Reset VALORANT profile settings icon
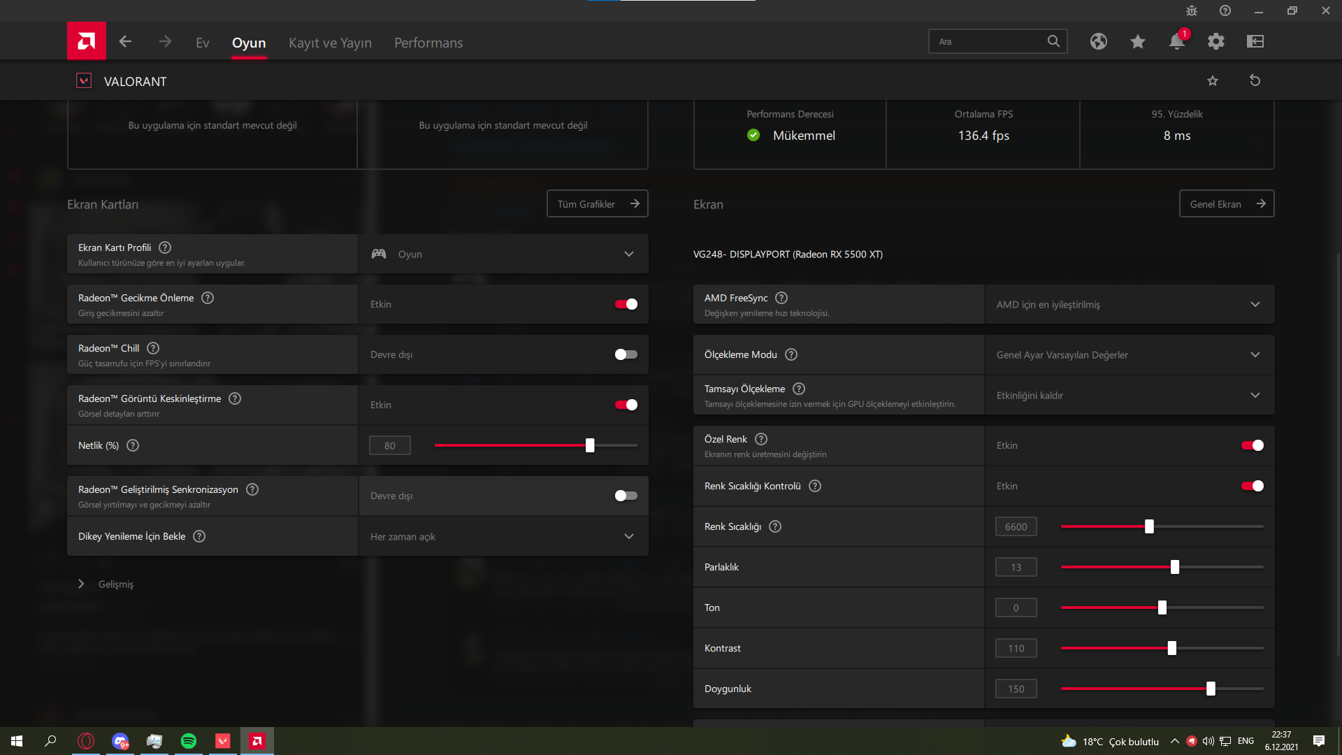This screenshot has height=755, width=1342. [x=1255, y=80]
